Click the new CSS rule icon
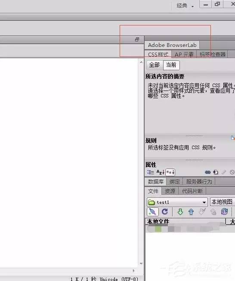The width and height of the screenshot is (235, 281). coord(216,172)
